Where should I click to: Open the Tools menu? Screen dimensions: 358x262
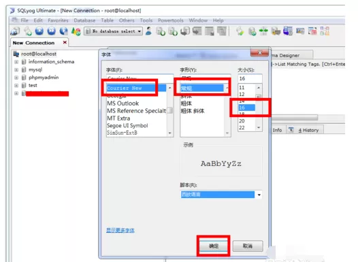[x=146, y=20]
